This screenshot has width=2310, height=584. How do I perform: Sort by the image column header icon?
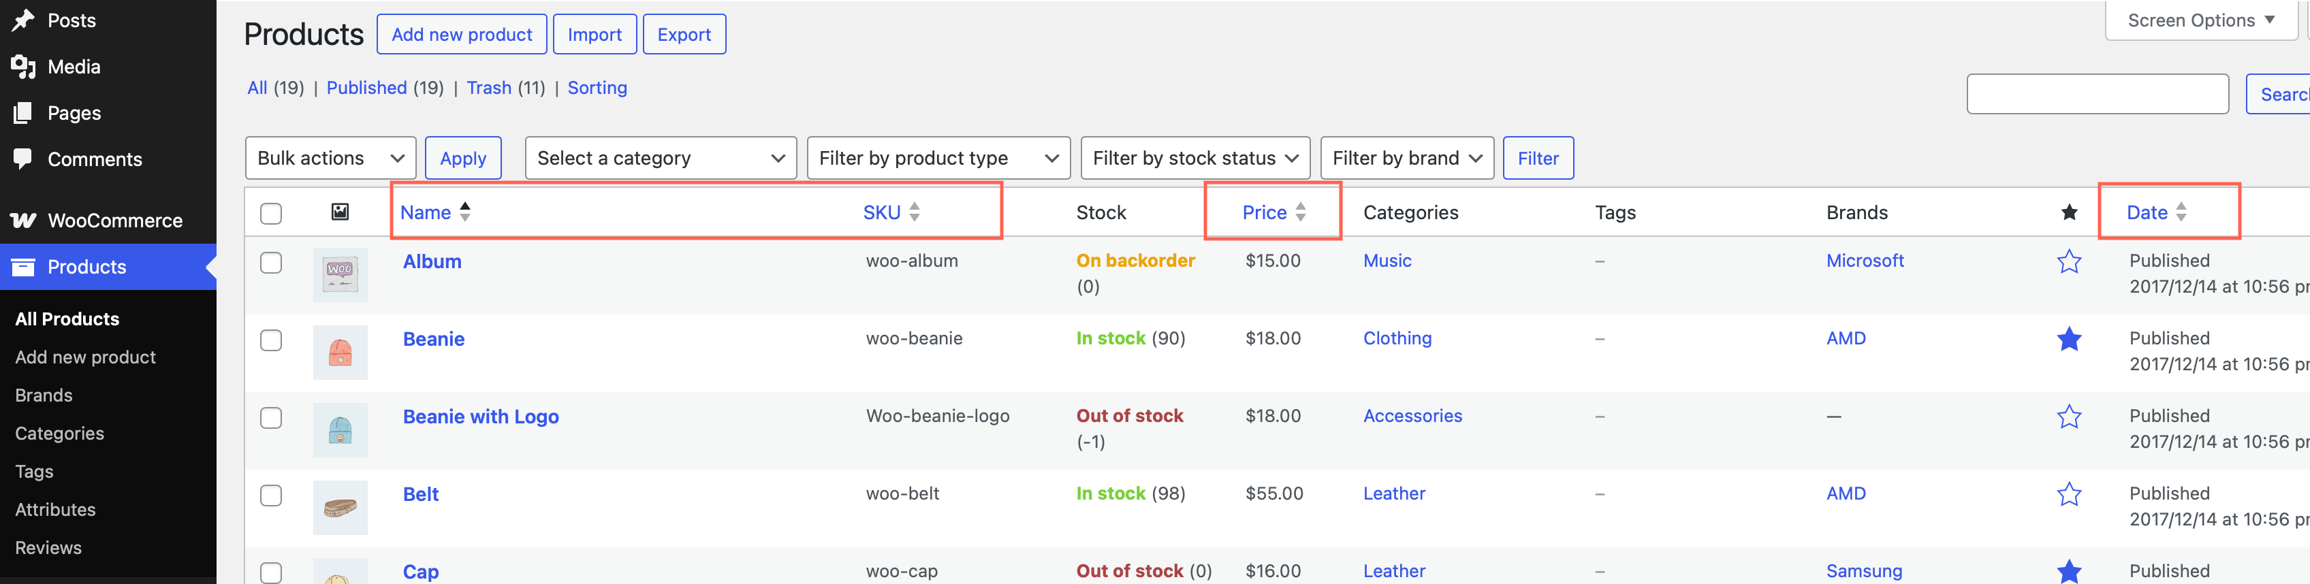tap(340, 212)
